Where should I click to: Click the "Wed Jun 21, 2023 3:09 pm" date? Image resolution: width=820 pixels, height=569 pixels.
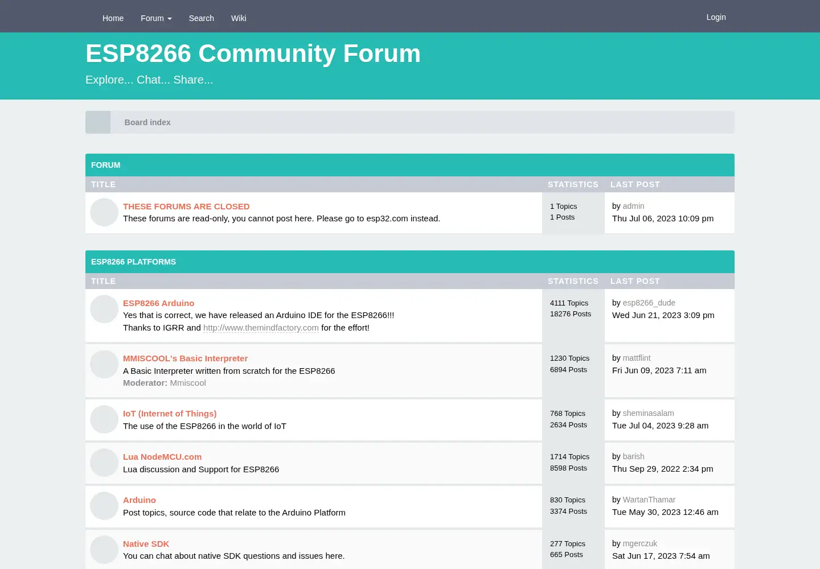pos(663,315)
